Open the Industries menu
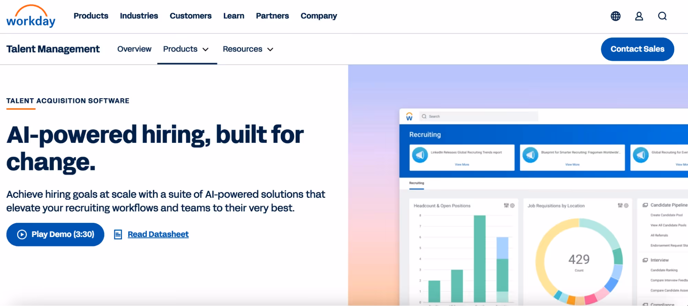 (x=139, y=16)
